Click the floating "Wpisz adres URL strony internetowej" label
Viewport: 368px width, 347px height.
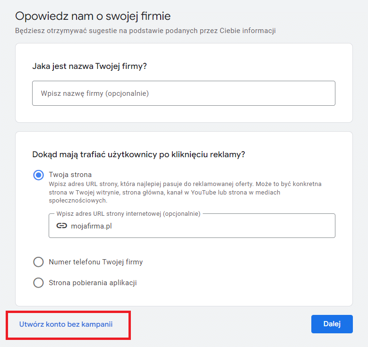coord(128,214)
